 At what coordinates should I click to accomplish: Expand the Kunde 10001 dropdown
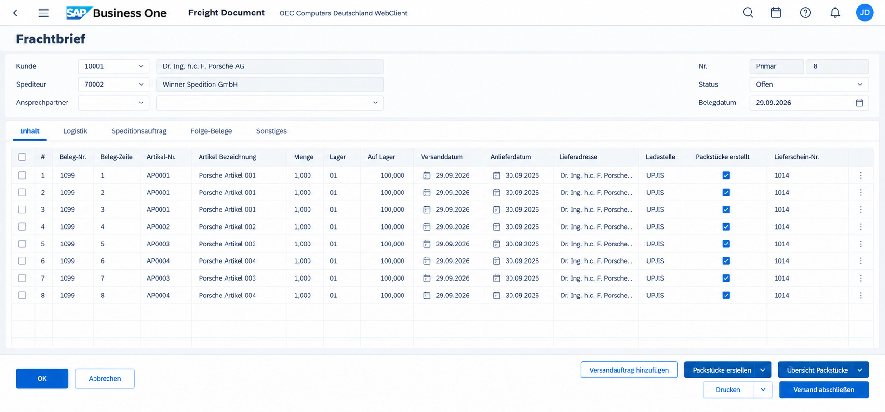[141, 66]
